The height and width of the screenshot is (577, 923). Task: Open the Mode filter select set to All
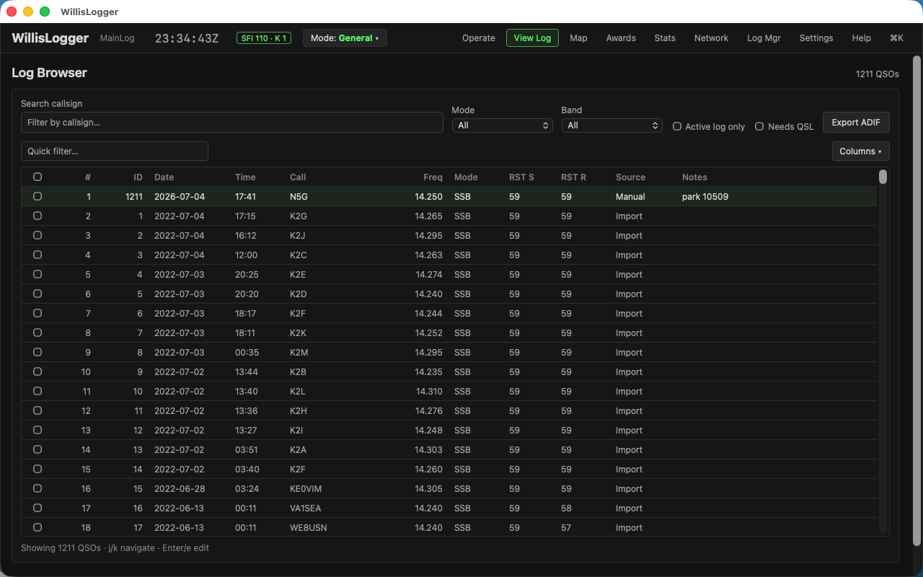coord(503,125)
